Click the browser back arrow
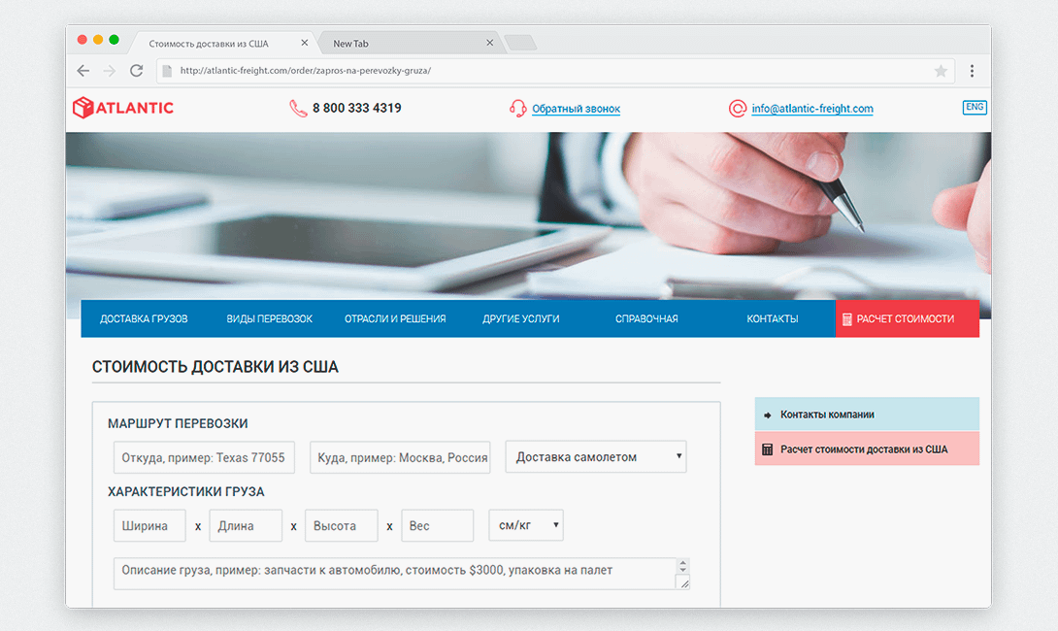Screen dimensions: 1058x631 click(x=83, y=71)
